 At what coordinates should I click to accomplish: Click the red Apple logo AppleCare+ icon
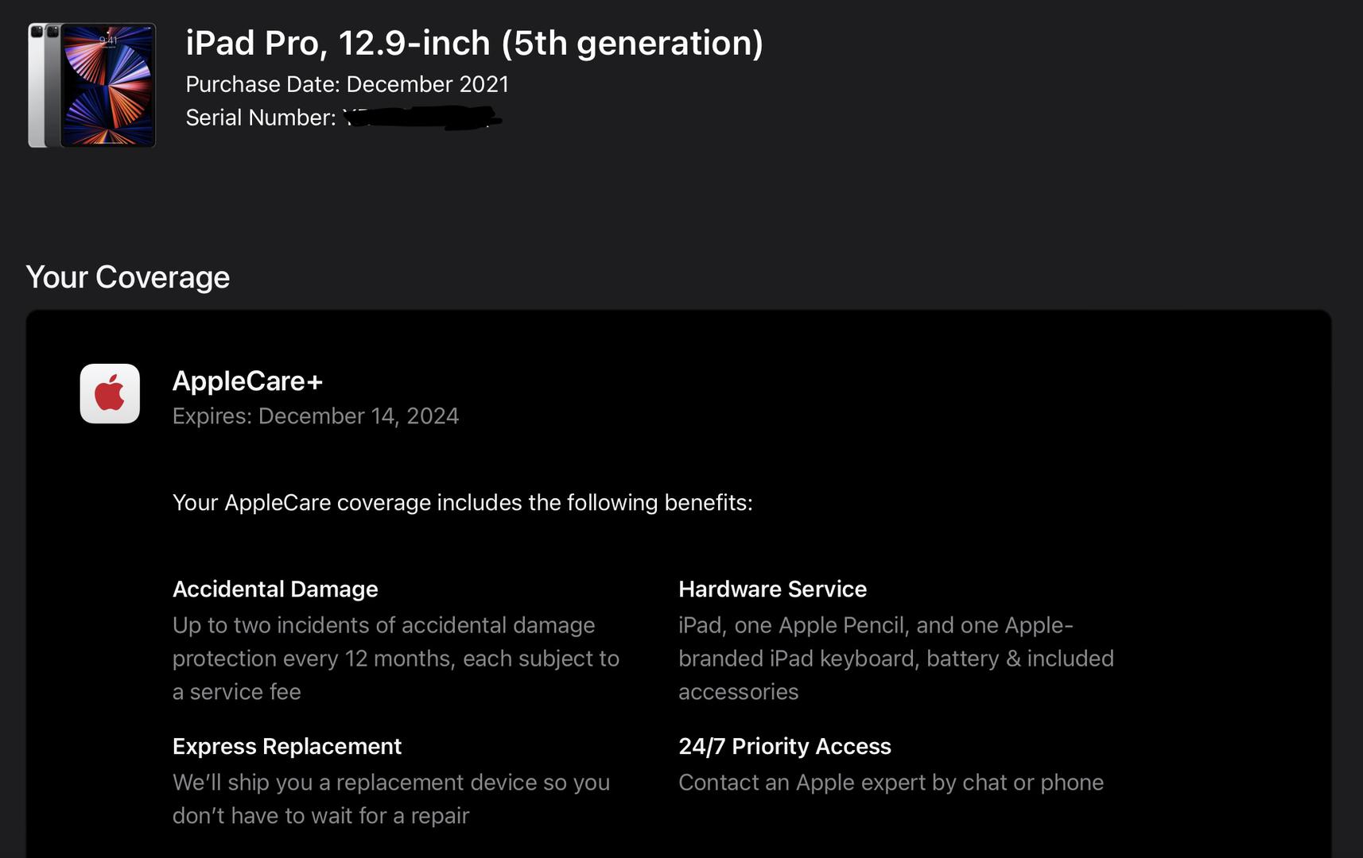(110, 394)
